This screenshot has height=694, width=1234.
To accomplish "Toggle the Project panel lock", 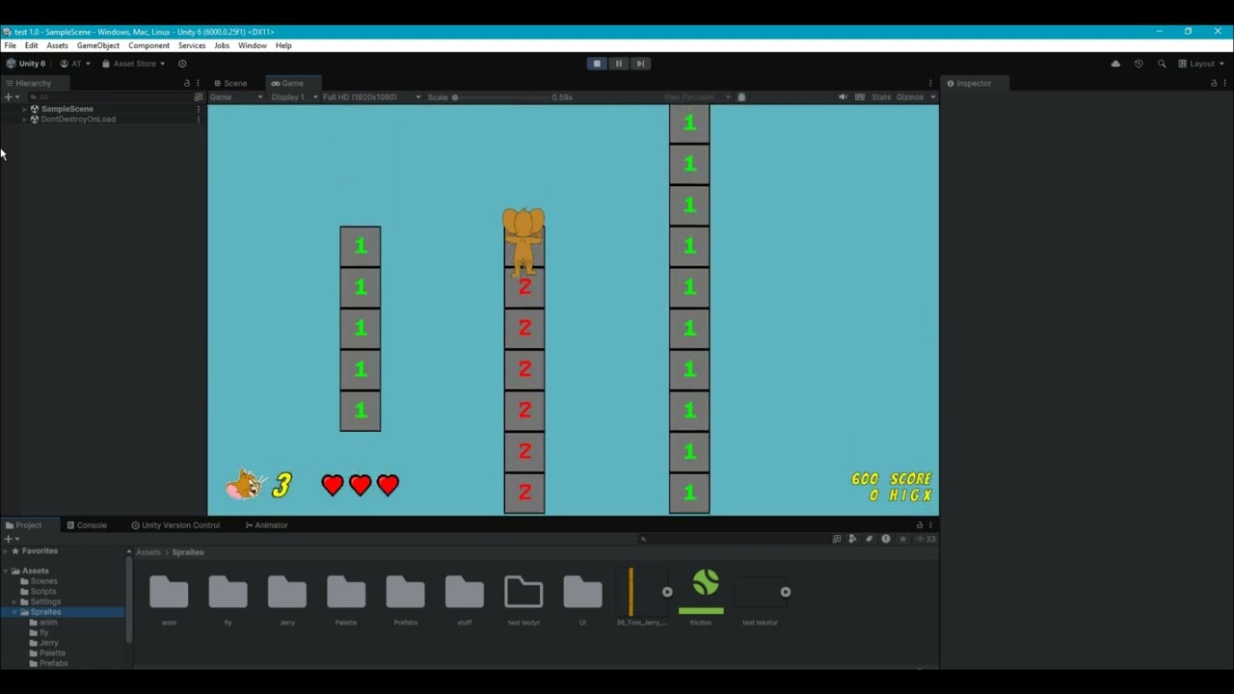I will click(x=920, y=525).
